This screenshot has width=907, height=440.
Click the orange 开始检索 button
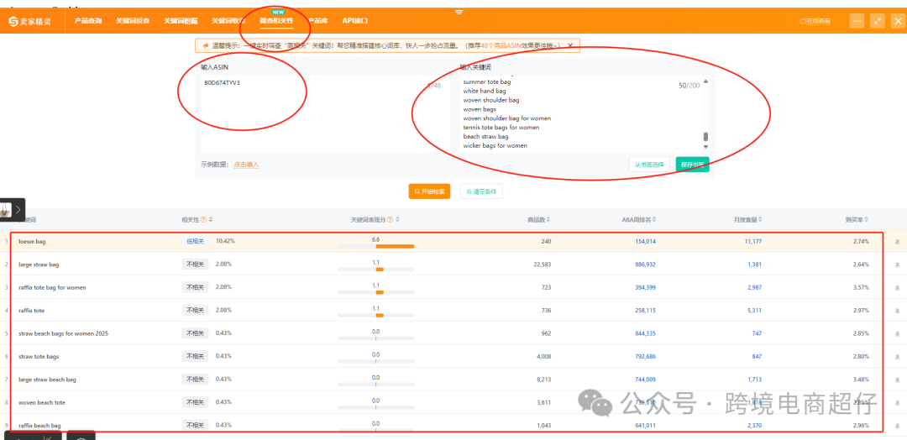tap(429, 191)
